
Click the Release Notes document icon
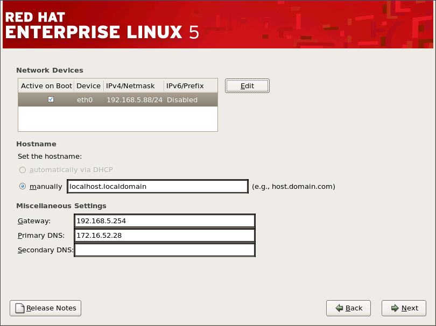coord(20,308)
